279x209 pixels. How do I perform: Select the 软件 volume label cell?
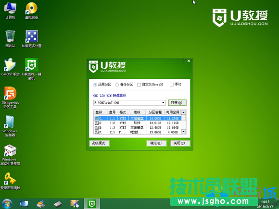(x=137, y=123)
